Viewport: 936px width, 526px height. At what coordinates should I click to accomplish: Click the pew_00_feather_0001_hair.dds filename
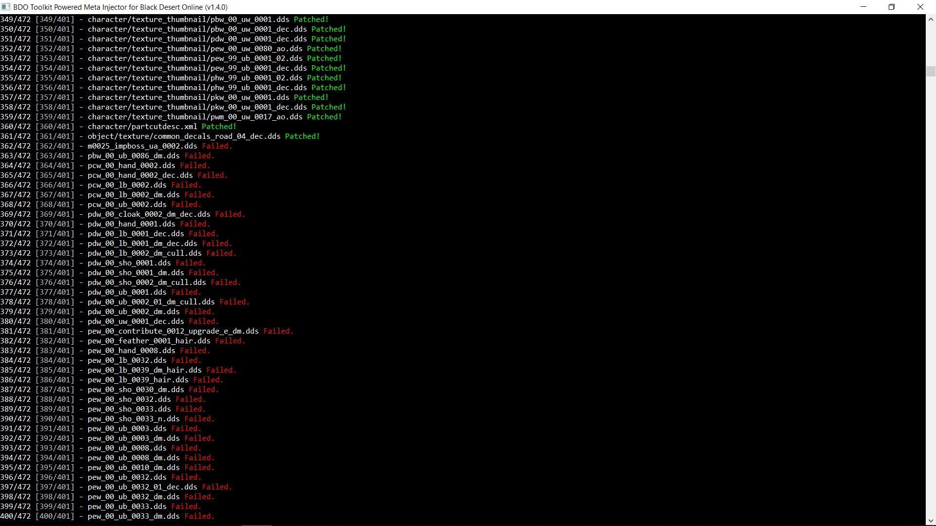coord(149,341)
